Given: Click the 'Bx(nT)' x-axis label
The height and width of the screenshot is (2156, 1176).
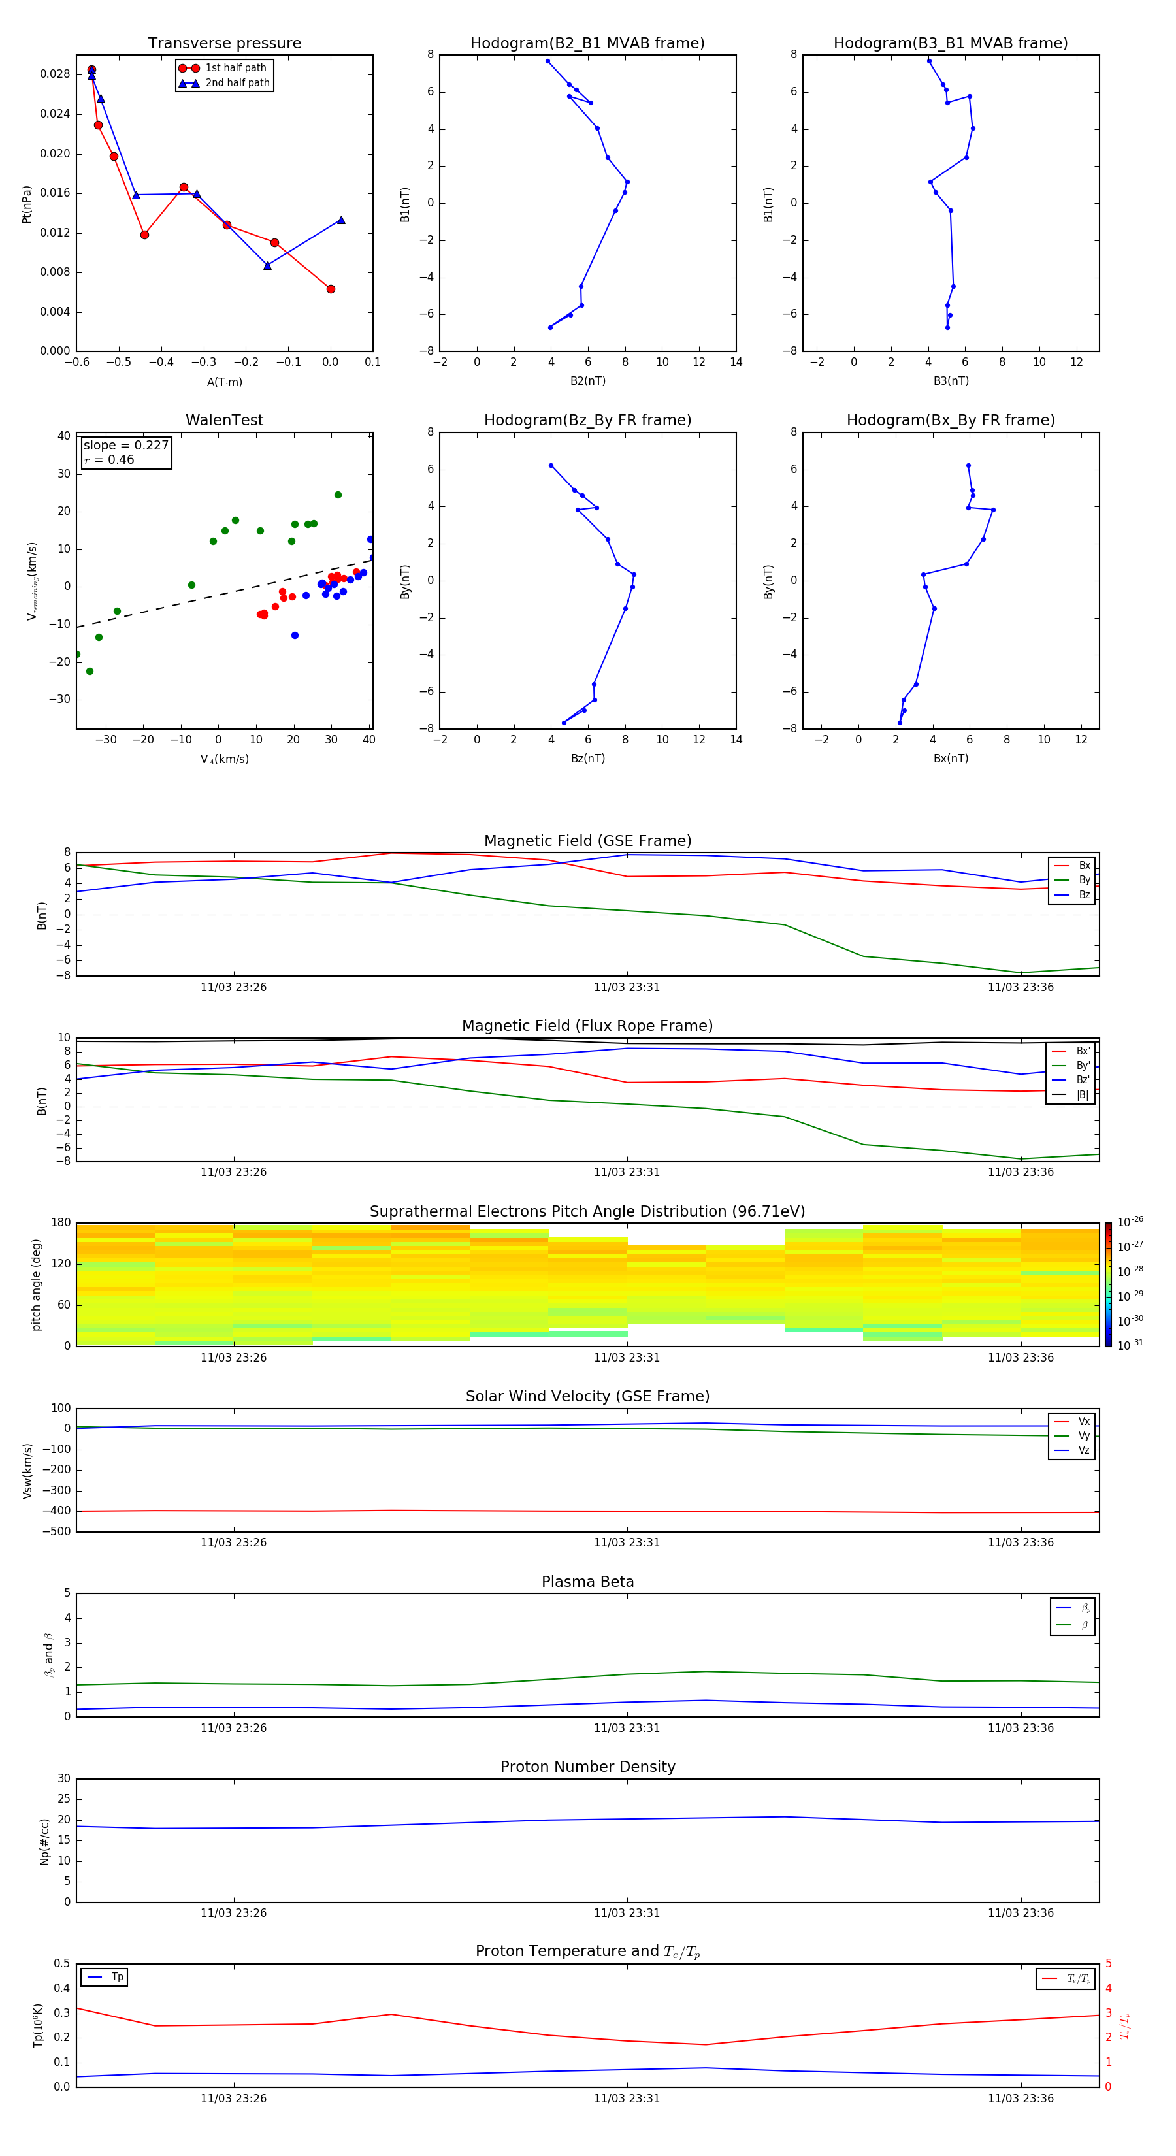Looking at the screenshot, I should coord(951,759).
